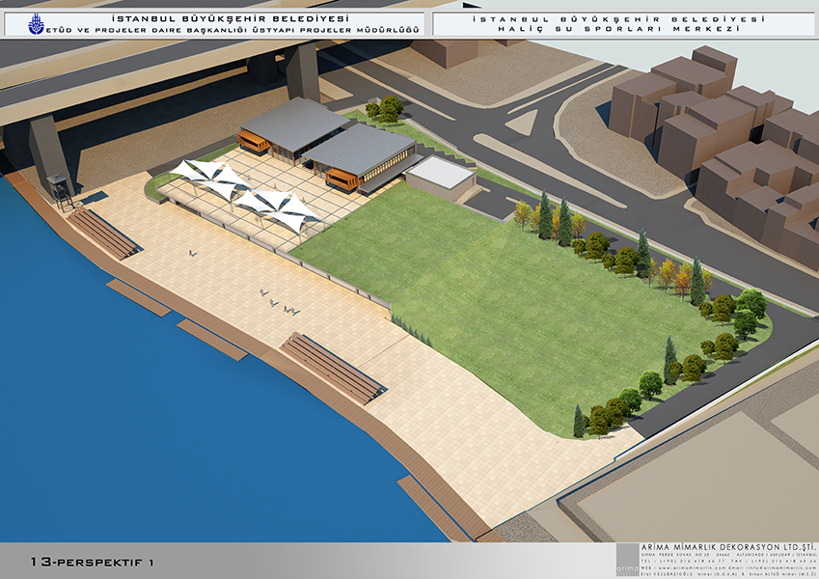Click the triangular traffic island on road

click(522, 122)
